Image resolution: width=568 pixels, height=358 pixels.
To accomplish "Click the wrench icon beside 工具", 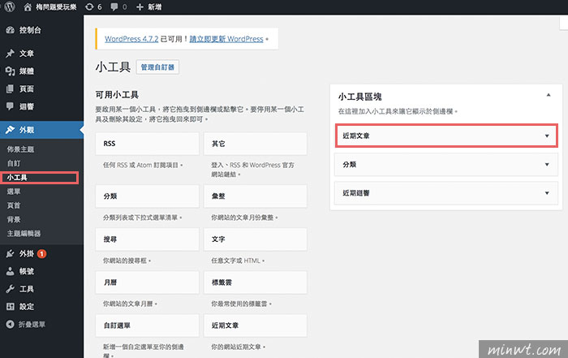I will pyautogui.click(x=10, y=289).
